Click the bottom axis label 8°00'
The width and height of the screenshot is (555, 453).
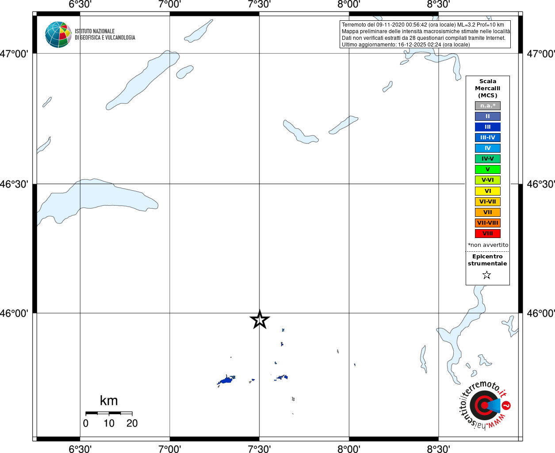349,449
